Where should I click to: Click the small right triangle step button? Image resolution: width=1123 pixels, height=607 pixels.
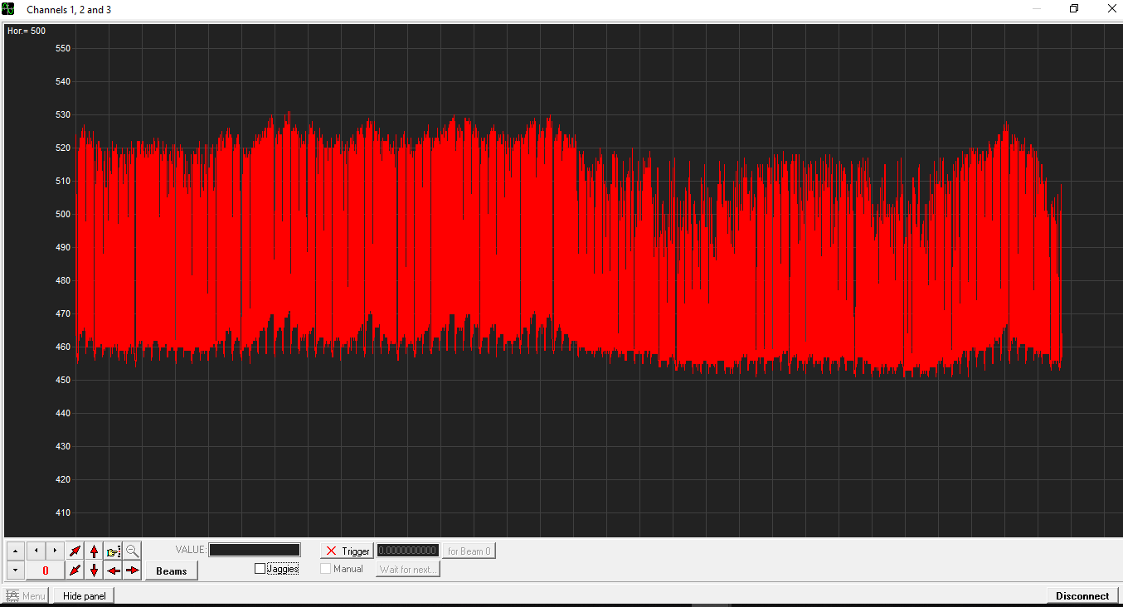(x=55, y=551)
